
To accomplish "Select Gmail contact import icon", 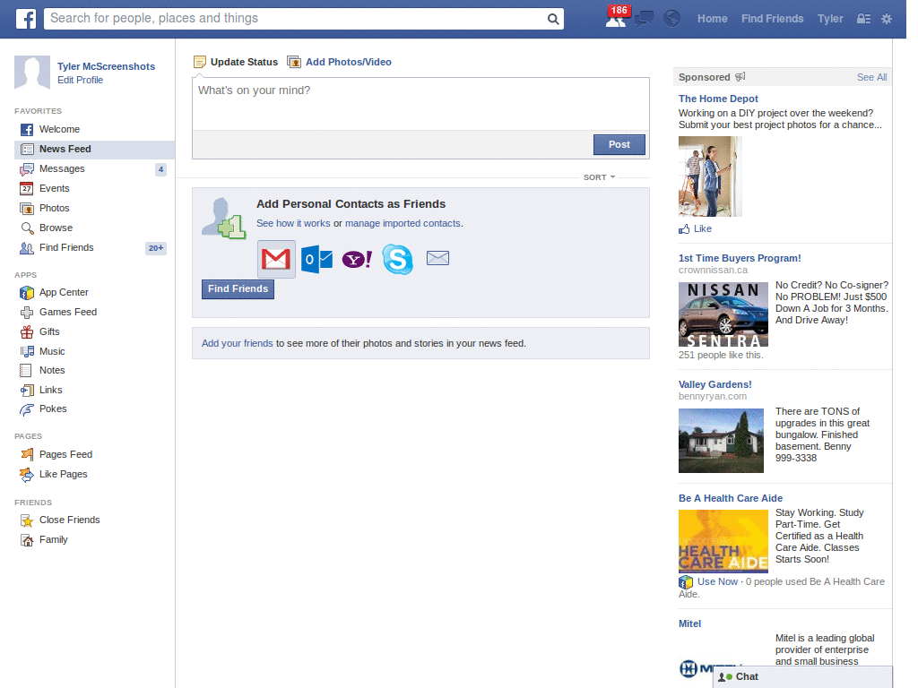I will [x=276, y=259].
